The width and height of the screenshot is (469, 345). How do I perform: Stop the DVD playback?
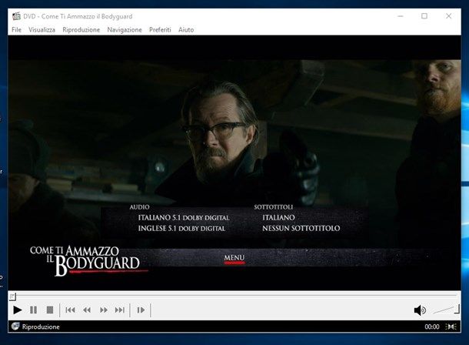pyautogui.click(x=50, y=310)
